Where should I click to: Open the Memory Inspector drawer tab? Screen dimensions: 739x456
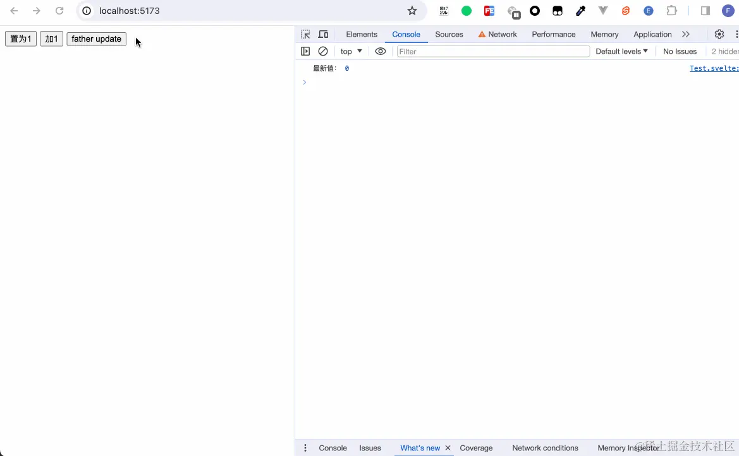click(628, 448)
